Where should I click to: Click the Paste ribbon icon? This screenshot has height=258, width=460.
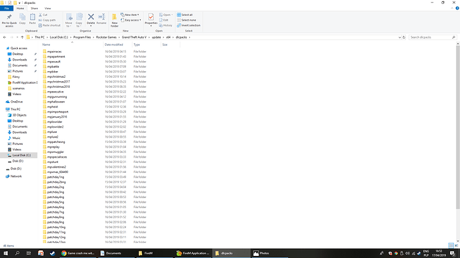[32, 17]
